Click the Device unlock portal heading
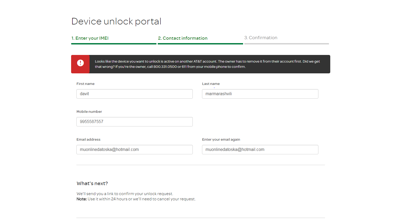 (x=116, y=21)
